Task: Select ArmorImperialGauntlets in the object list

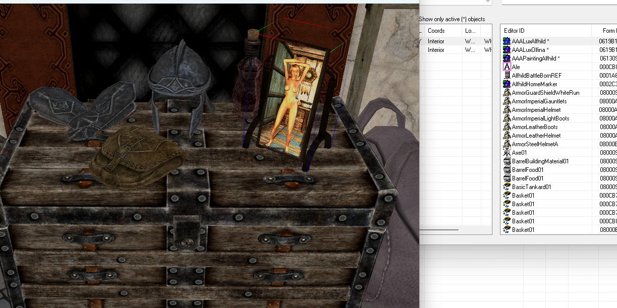Action: [539, 101]
